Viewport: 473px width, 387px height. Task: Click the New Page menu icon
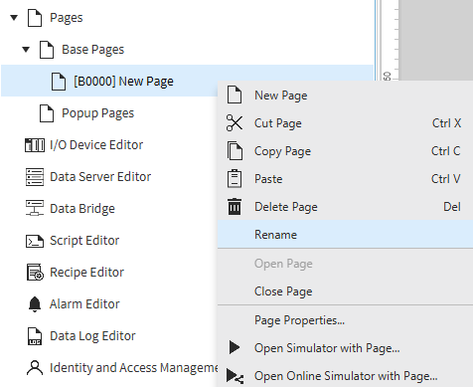tap(235, 95)
